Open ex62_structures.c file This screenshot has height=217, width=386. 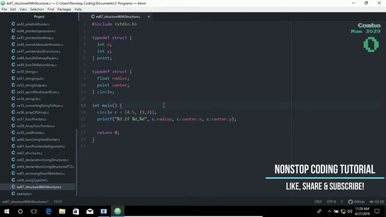[x=30, y=153]
